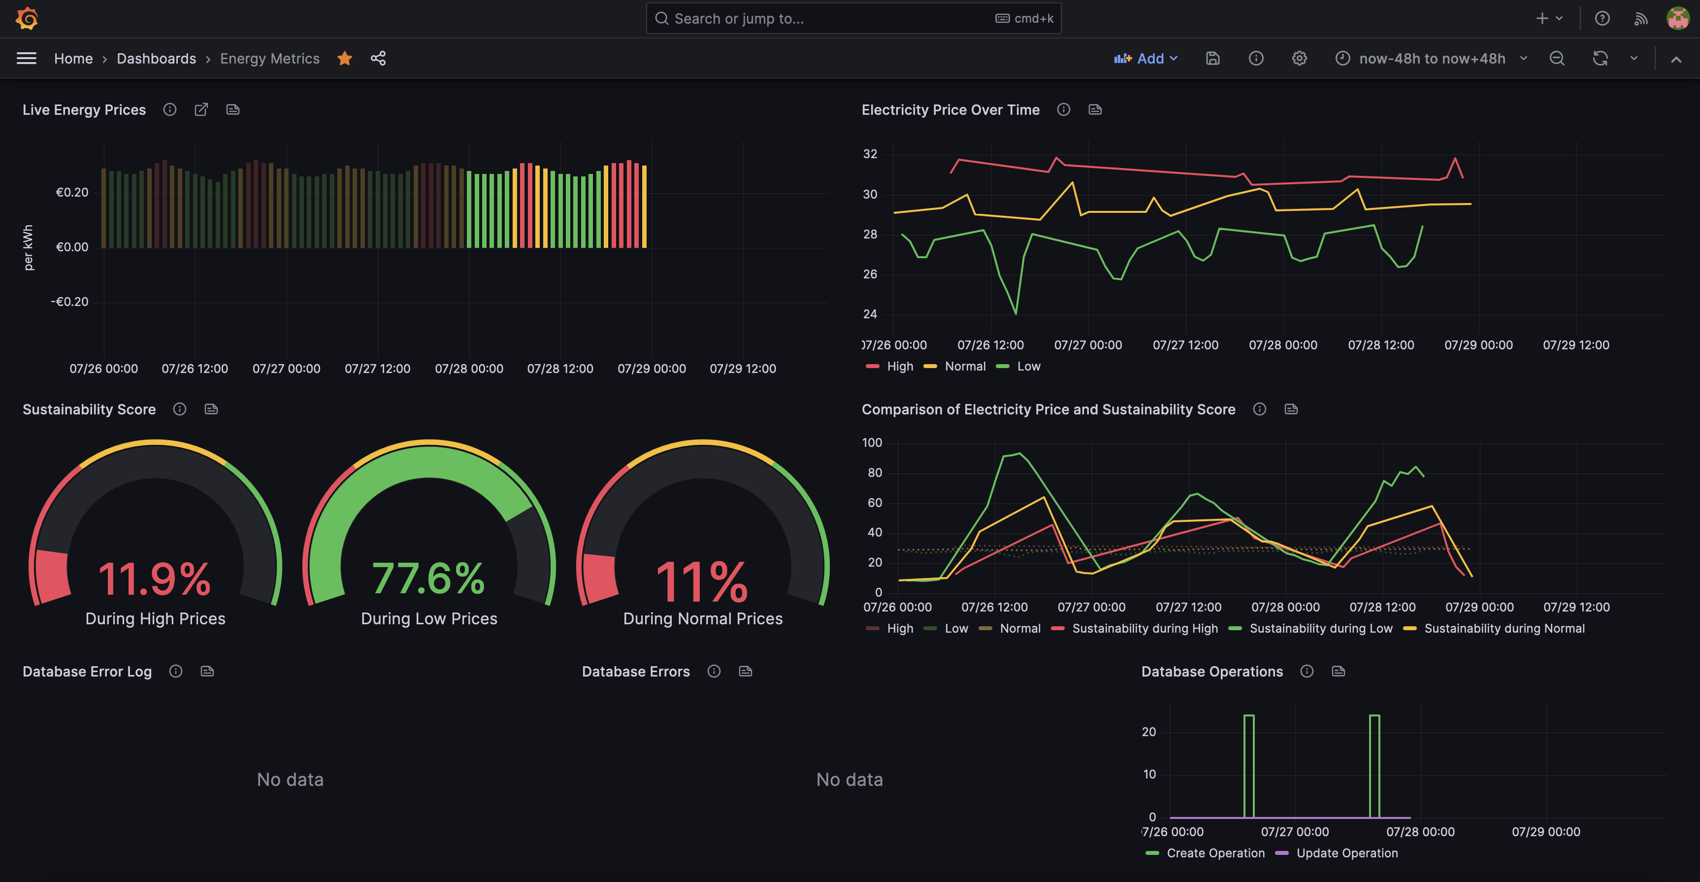Open dashboard settings gear icon
Image resolution: width=1700 pixels, height=882 pixels.
point(1299,58)
